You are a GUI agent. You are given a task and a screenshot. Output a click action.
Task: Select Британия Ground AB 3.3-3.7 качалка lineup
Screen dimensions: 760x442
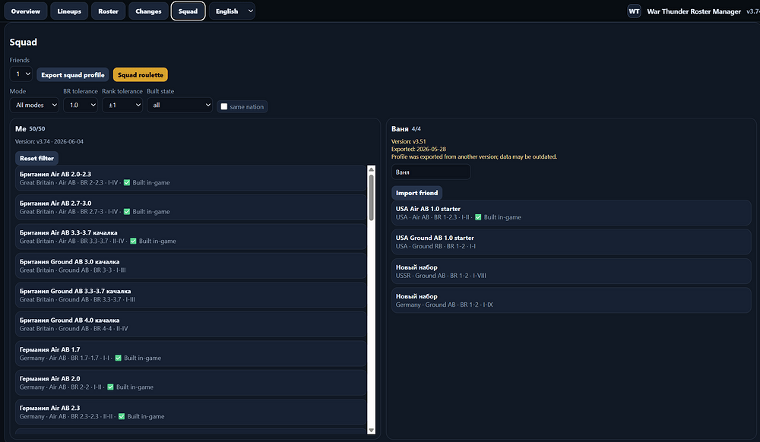[x=191, y=295]
